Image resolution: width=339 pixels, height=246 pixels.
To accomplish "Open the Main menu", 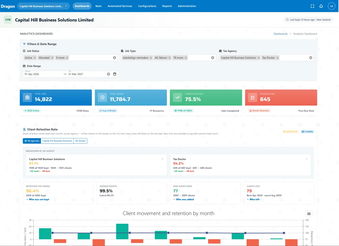I will click(99, 6).
